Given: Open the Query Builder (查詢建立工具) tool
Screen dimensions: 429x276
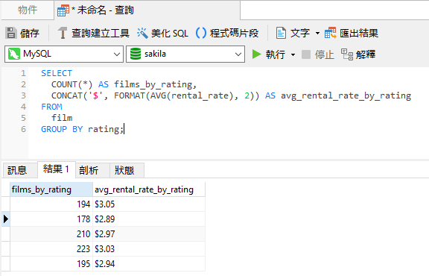Looking at the screenshot, I should coord(93,33).
